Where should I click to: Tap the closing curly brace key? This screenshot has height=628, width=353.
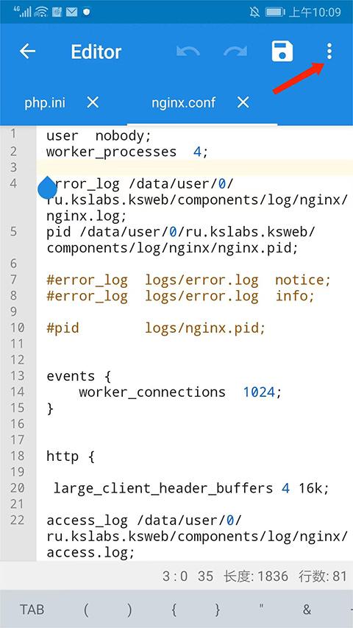click(x=218, y=610)
